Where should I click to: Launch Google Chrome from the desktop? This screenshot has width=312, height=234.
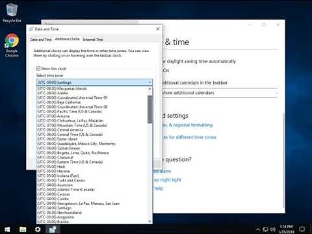(x=12, y=45)
